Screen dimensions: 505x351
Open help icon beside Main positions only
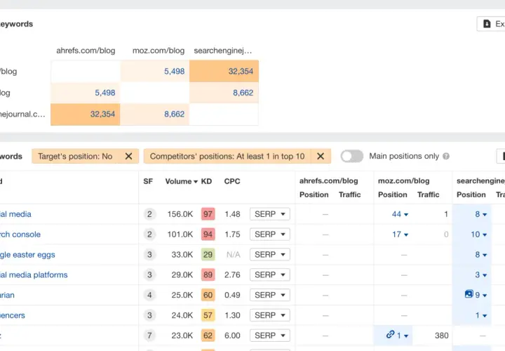[446, 157]
